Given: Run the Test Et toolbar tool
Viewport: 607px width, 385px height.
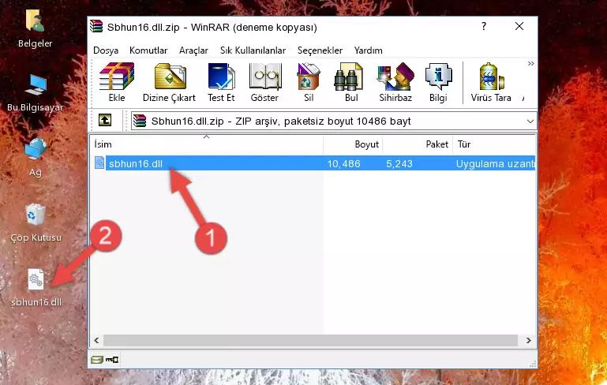Looking at the screenshot, I should click(x=222, y=77).
